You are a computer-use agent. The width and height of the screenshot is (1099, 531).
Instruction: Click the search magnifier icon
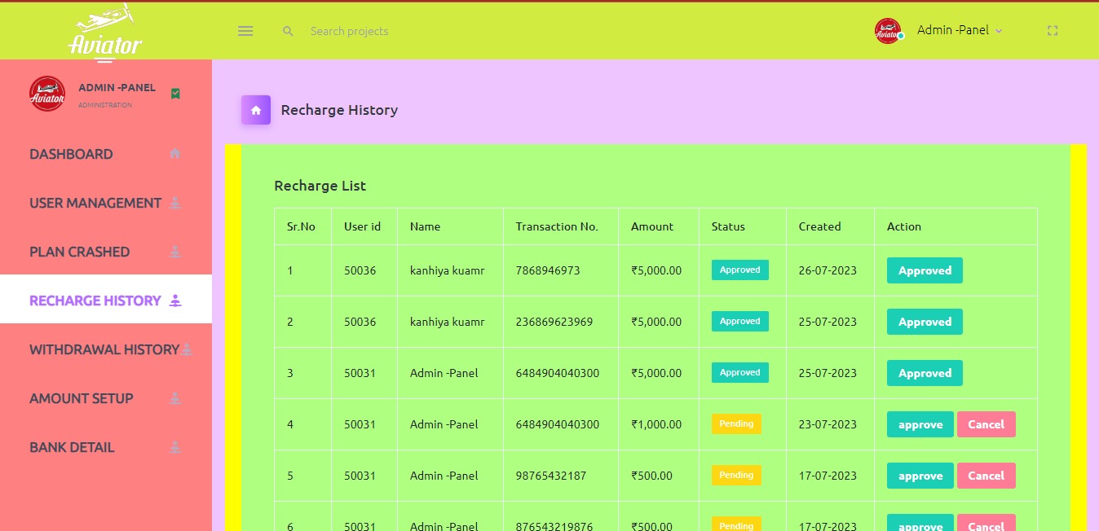[x=288, y=31]
